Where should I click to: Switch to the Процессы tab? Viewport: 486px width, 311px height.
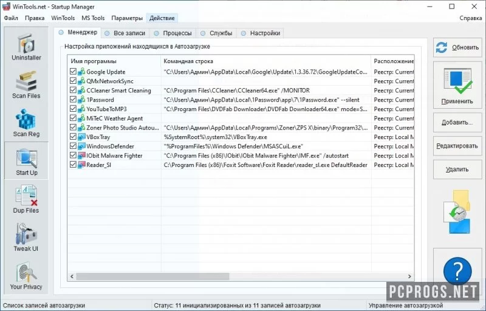pos(174,33)
